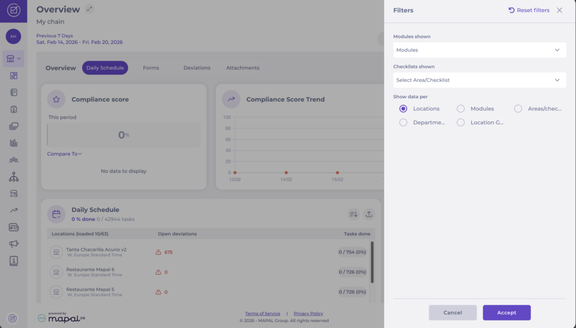Expand the Select Area/Checklist dropdown
Image resolution: width=576 pixels, height=328 pixels.
tap(479, 80)
